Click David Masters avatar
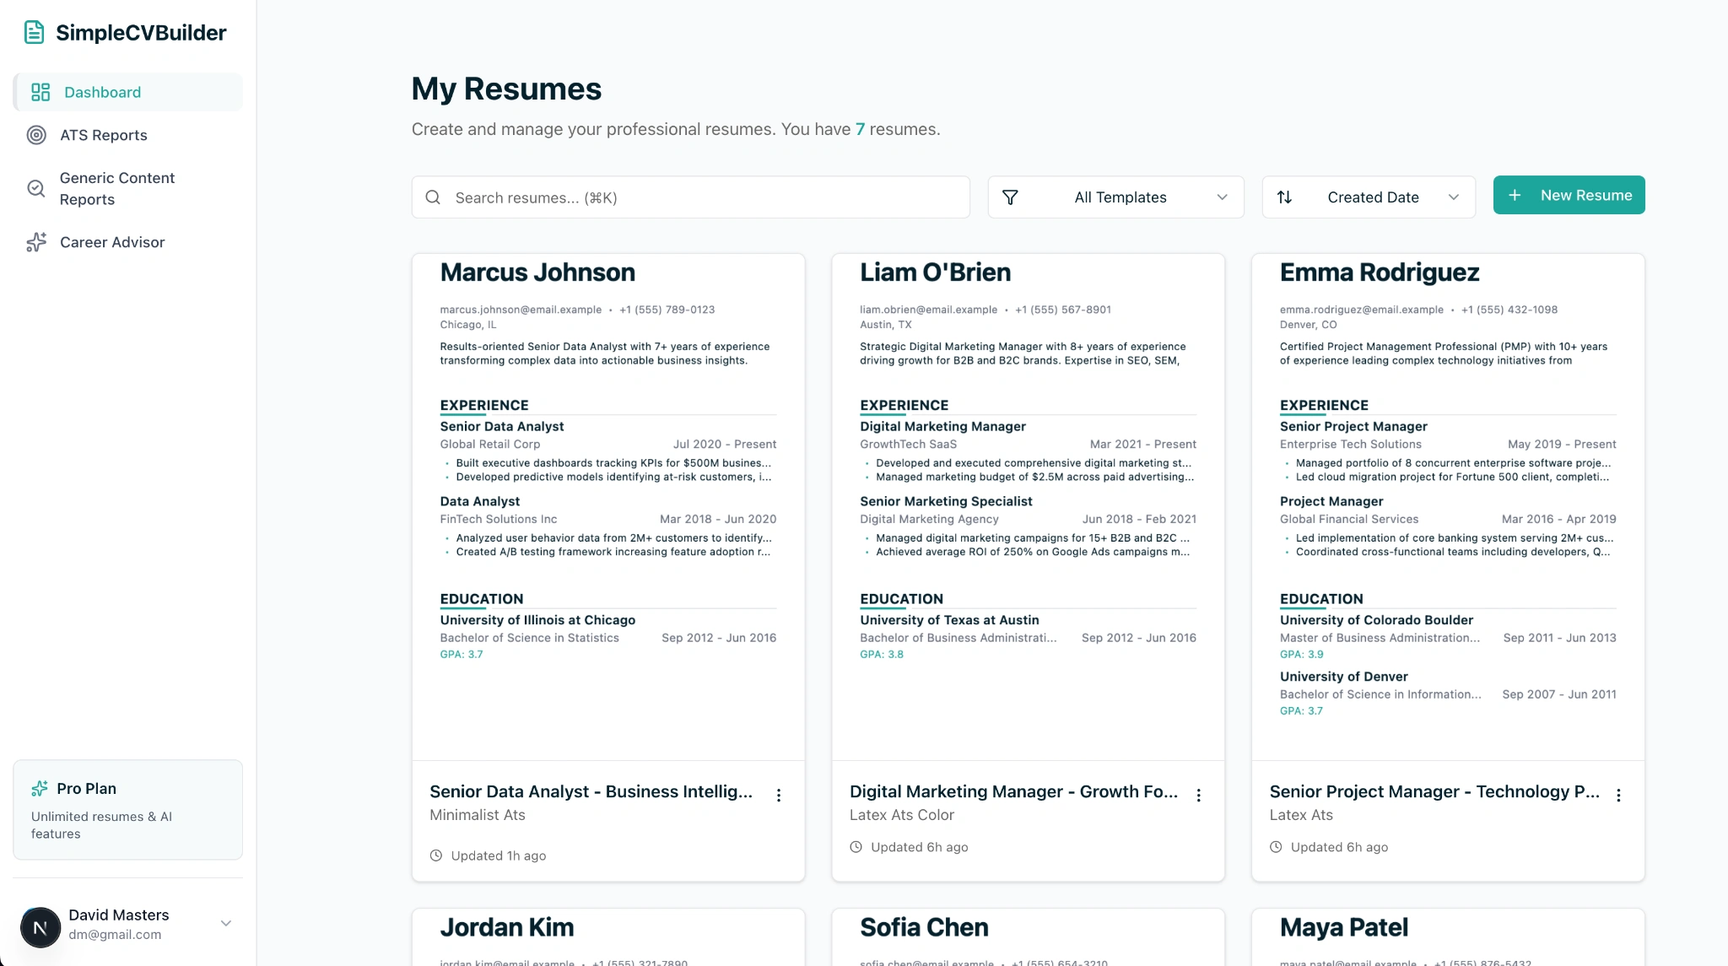The height and width of the screenshot is (966, 1728). click(x=40, y=927)
